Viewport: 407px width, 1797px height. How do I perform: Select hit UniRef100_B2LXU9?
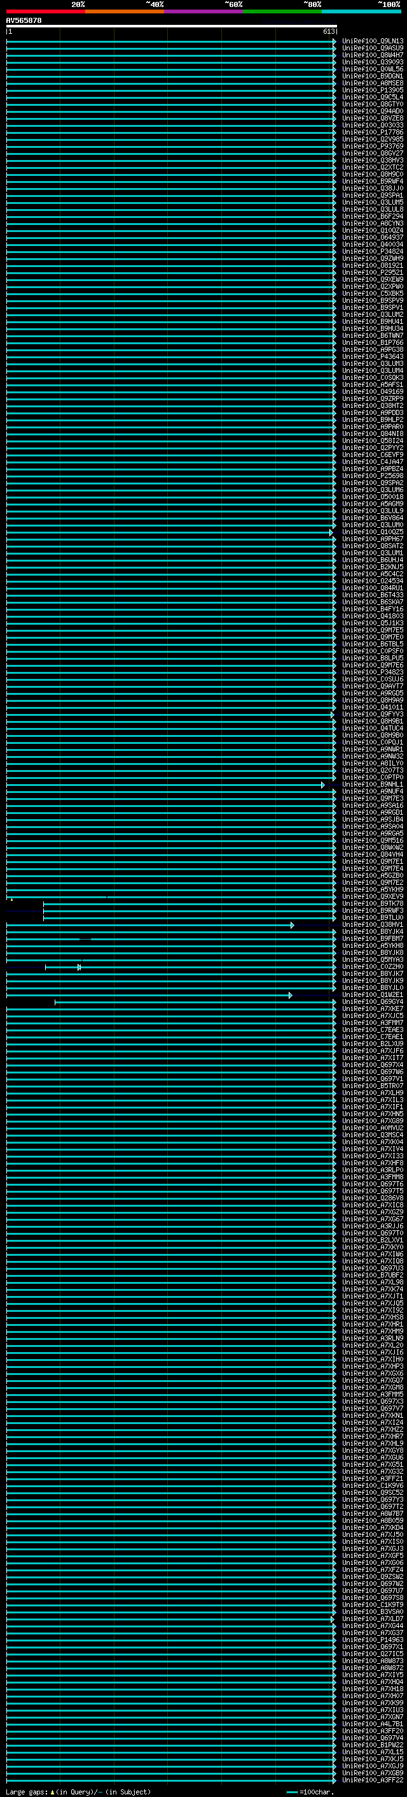373,1044
